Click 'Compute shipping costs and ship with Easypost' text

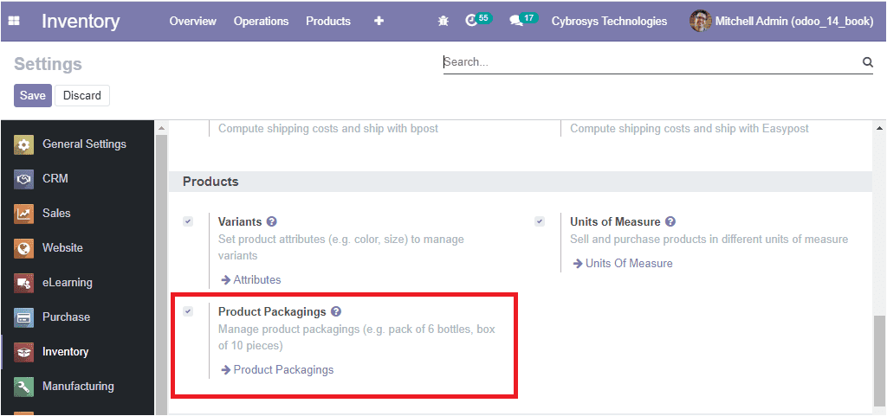coord(689,129)
